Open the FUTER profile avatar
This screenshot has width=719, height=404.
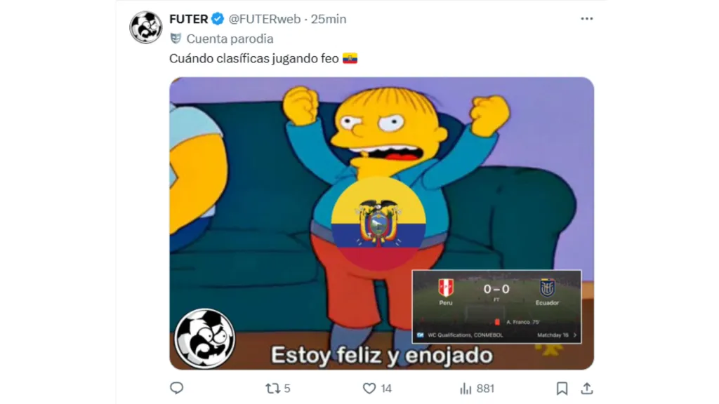(146, 27)
